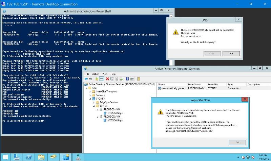271x161 pixels.
Task: Click the Show/Hide Action Pane toolbar icon
Action: (132, 79)
